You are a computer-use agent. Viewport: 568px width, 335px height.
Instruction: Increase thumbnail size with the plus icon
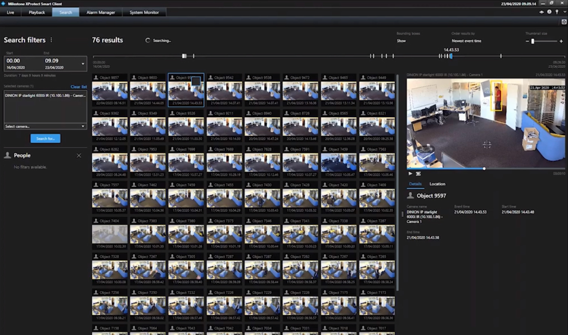(x=561, y=41)
